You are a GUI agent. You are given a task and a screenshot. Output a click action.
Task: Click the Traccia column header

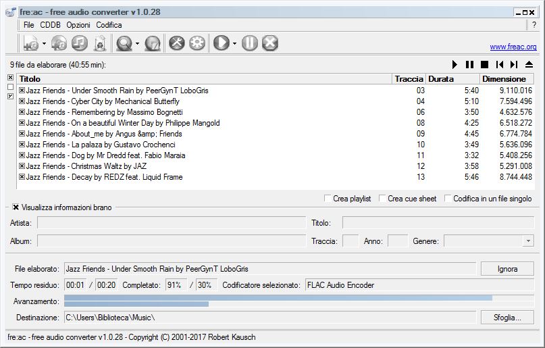(x=409, y=79)
